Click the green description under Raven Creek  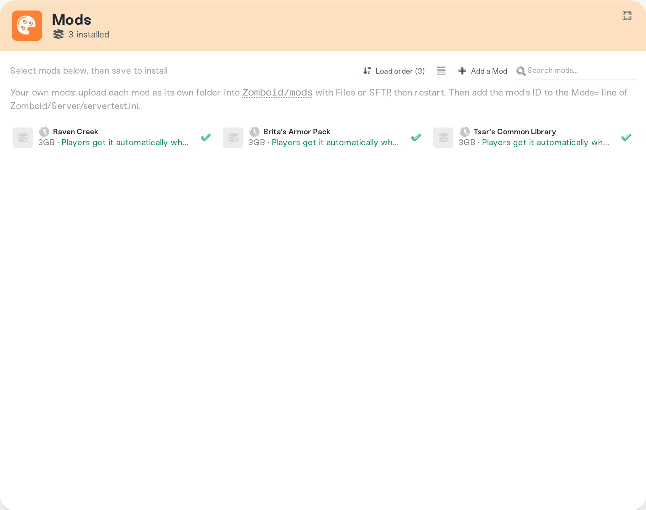click(x=125, y=143)
